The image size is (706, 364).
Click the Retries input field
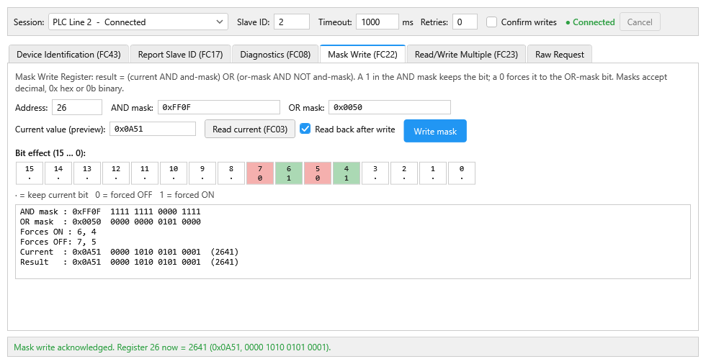tap(465, 22)
